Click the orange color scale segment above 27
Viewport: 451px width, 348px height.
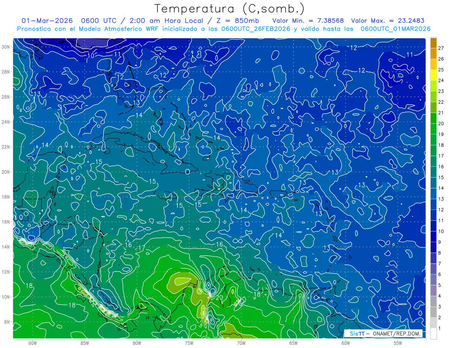tap(434, 42)
